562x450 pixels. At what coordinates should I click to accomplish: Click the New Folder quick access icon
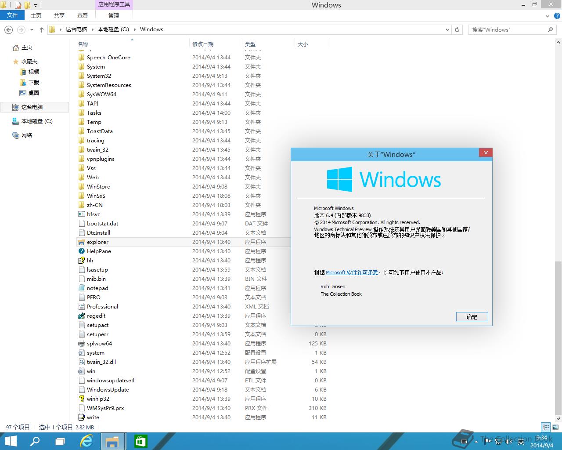point(27,5)
